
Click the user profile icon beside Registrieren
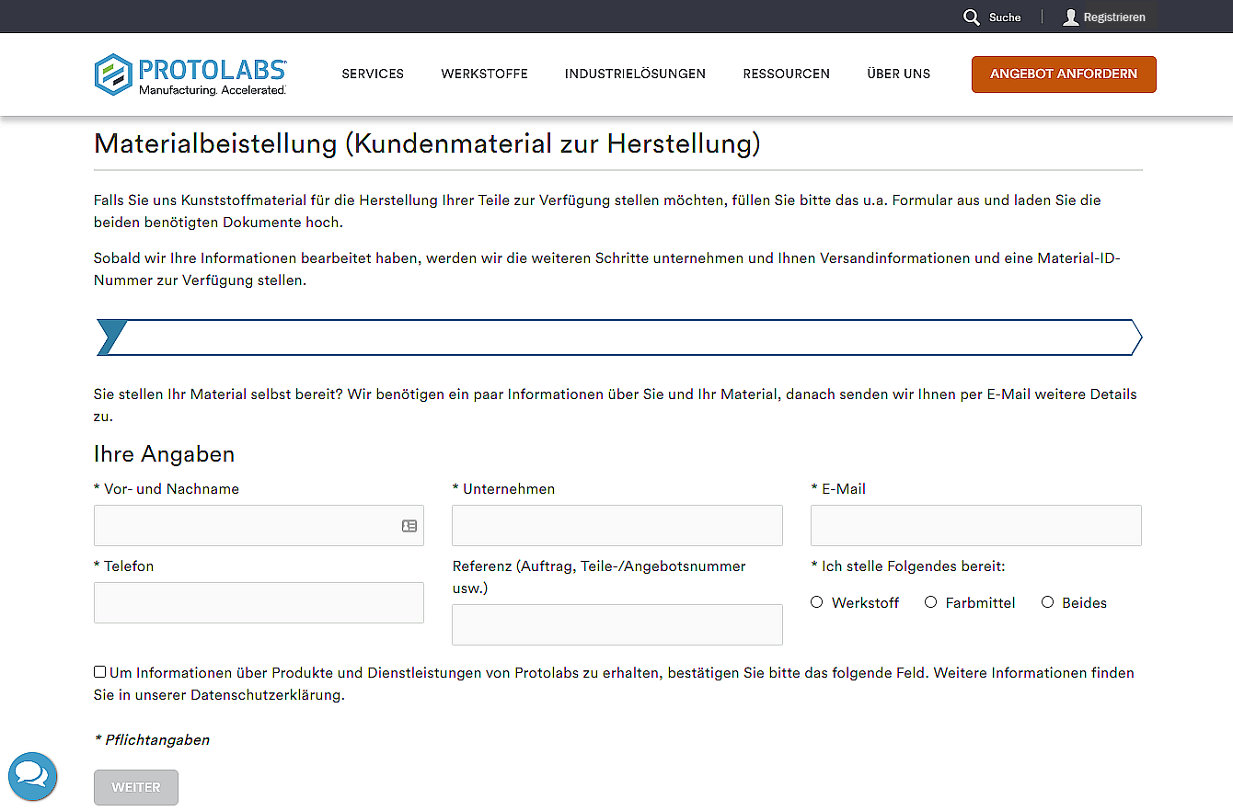[1070, 17]
